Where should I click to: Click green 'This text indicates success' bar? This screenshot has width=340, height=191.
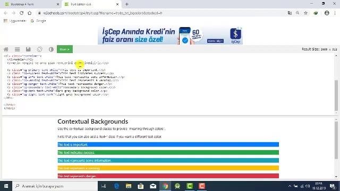point(168,152)
